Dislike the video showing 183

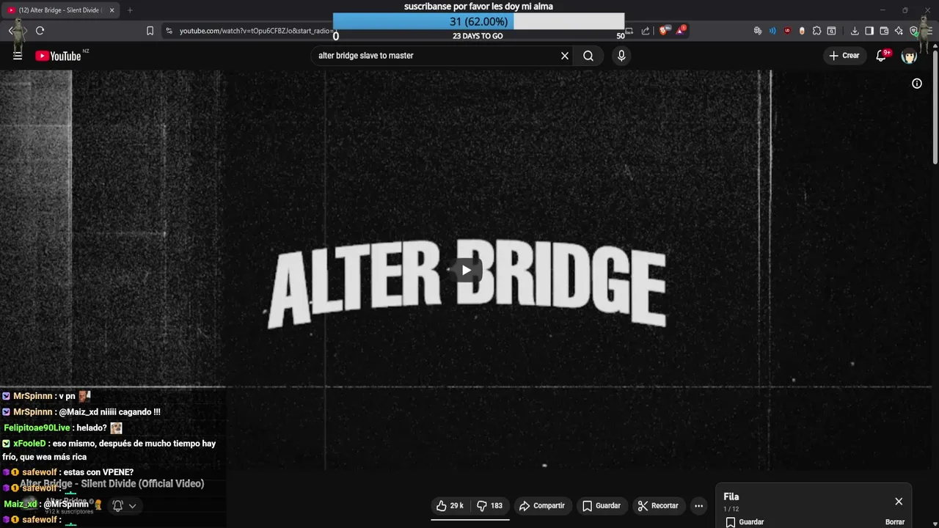(x=489, y=506)
